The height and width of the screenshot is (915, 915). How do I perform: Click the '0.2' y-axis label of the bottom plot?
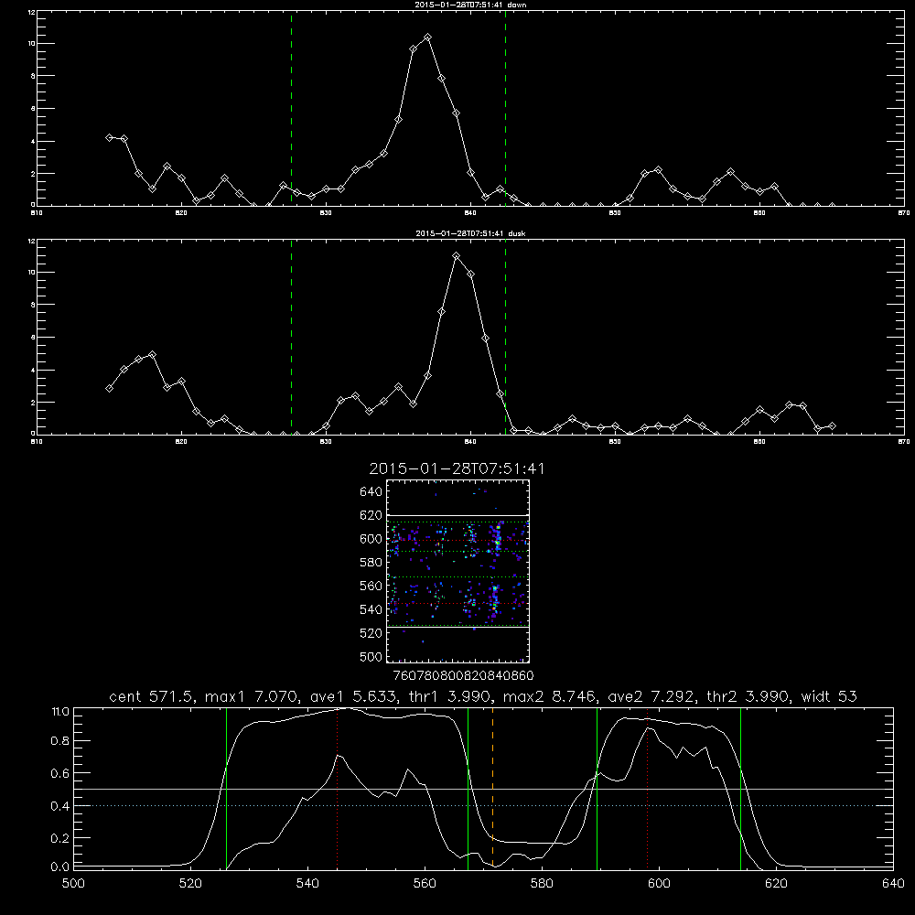[60, 838]
